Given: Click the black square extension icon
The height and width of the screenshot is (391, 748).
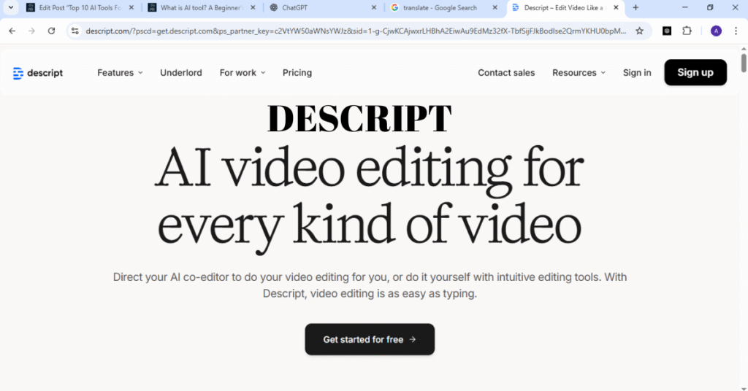Looking at the screenshot, I should pyautogui.click(x=667, y=31).
